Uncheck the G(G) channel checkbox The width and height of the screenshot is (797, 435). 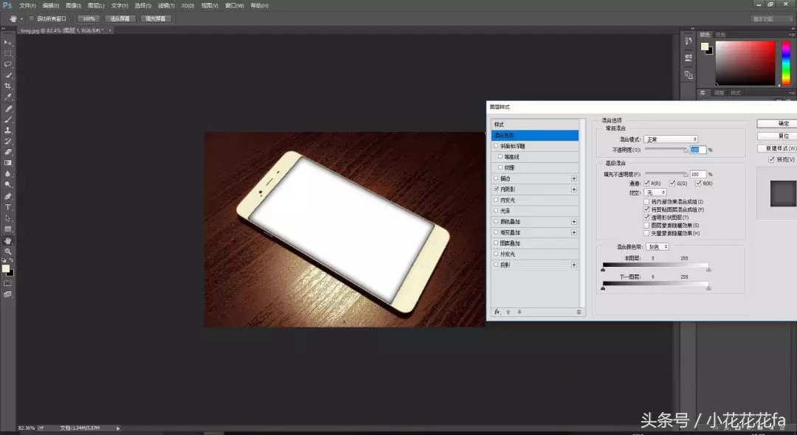click(x=671, y=182)
